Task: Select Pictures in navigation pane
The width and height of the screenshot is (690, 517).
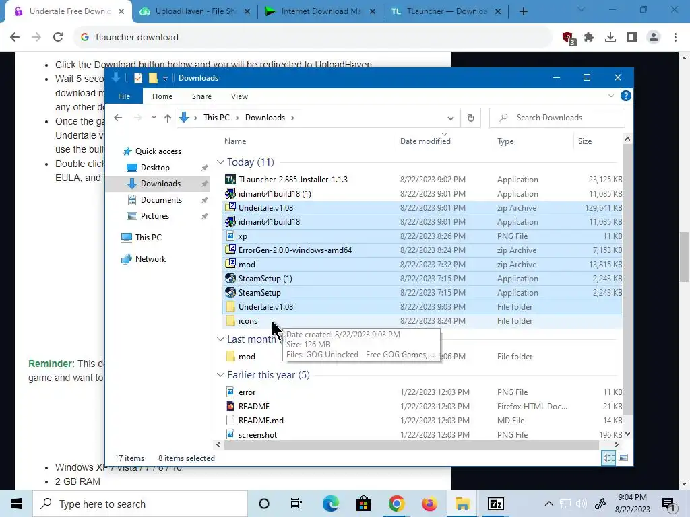Action: 155,216
